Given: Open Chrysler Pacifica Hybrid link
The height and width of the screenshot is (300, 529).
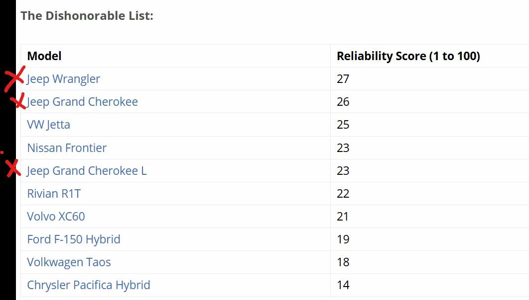Looking at the screenshot, I should coord(88,285).
